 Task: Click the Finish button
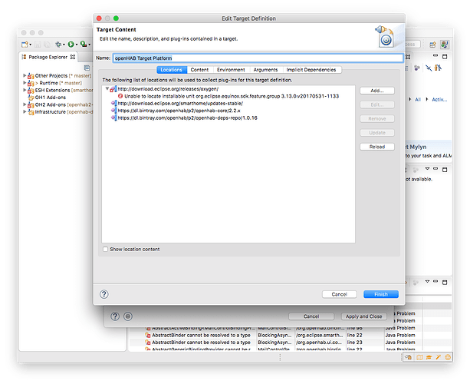tap(381, 294)
